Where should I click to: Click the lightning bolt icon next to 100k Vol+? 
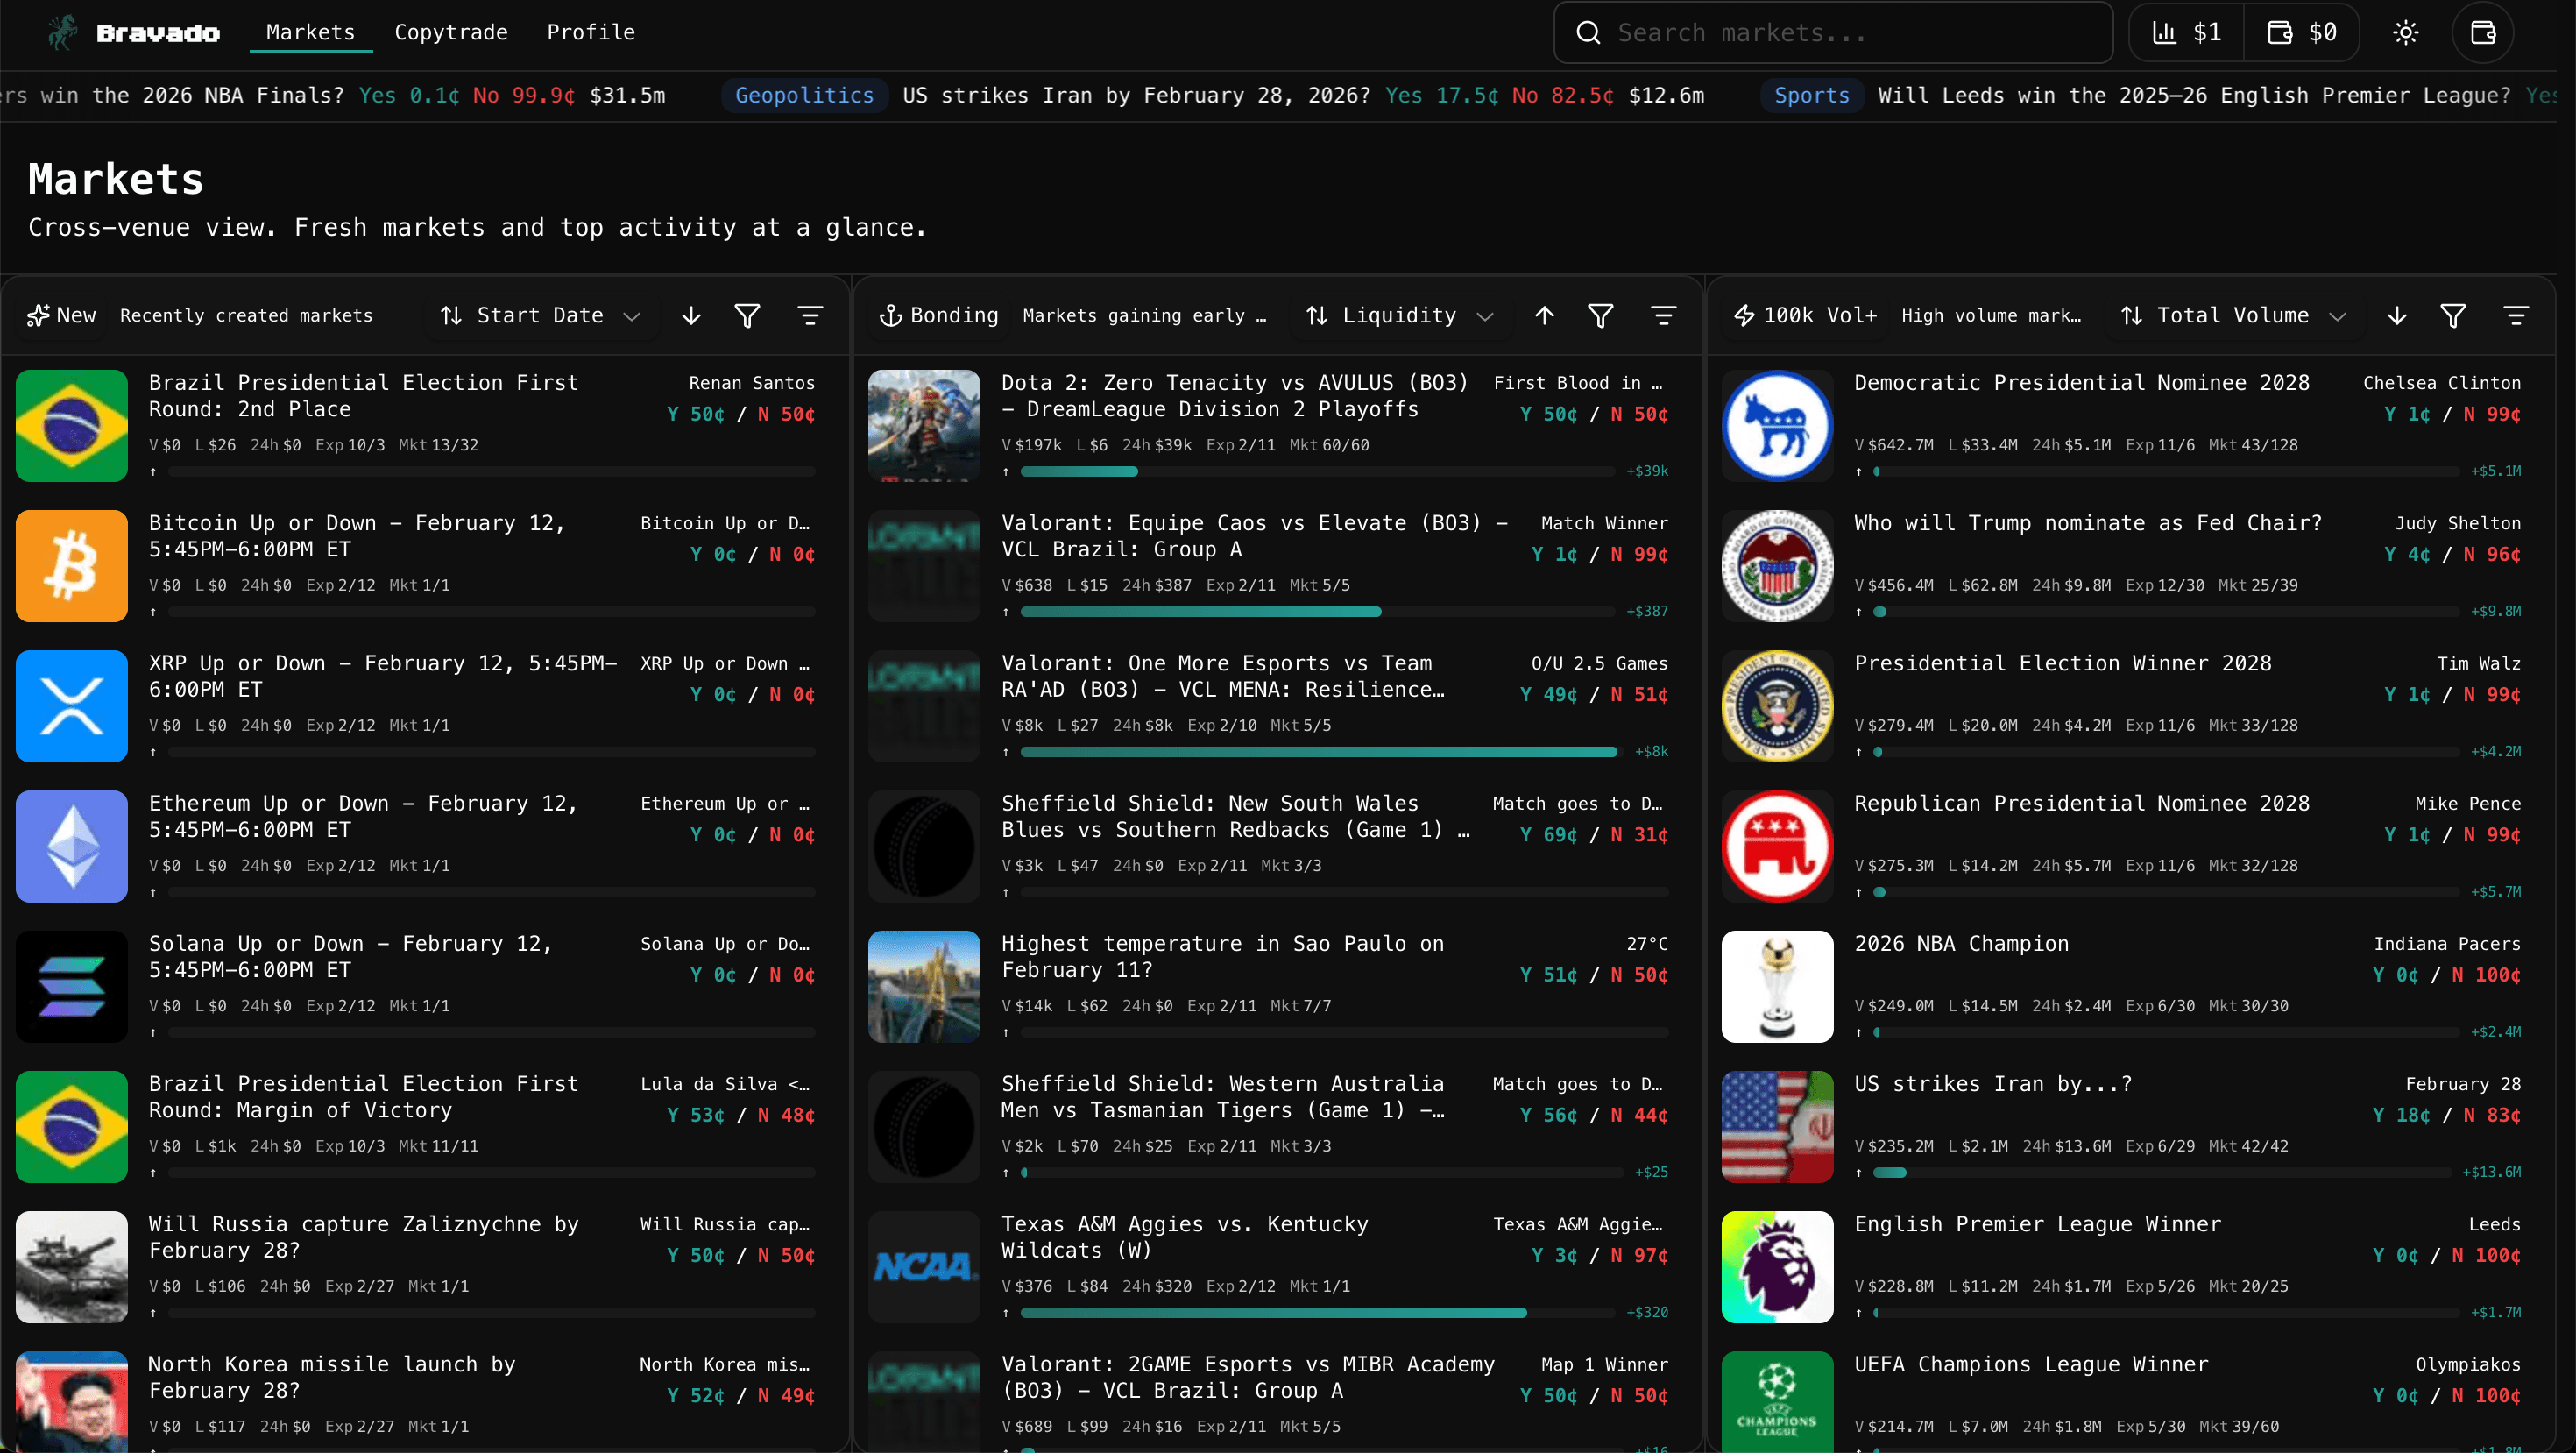pyautogui.click(x=1743, y=314)
